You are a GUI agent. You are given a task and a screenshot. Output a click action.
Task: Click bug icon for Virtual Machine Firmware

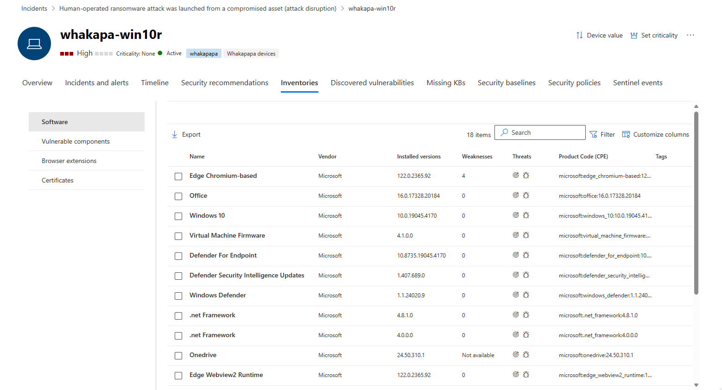[526, 235]
